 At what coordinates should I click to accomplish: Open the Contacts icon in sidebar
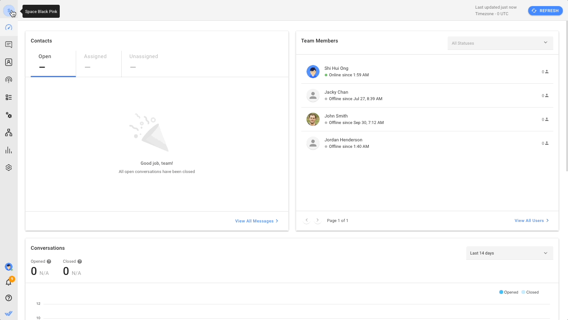(x=9, y=62)
